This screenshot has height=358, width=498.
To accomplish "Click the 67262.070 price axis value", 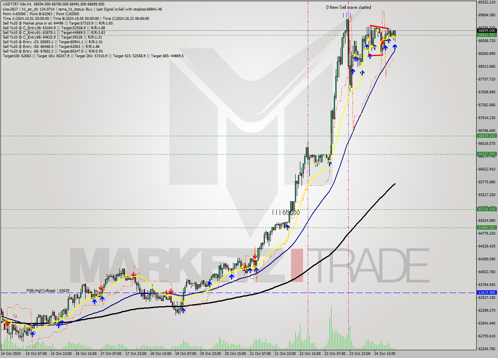I will click(x=487, y=105).
